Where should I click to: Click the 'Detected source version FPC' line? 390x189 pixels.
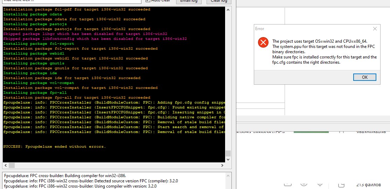click(x=91, y=181)
